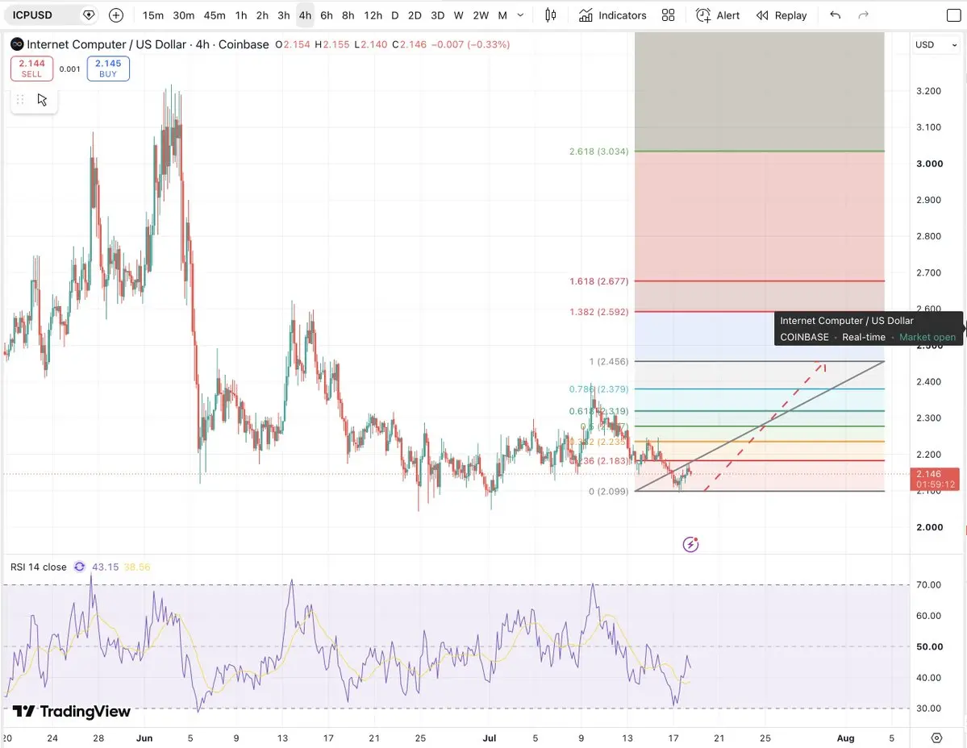The height and width of the screenshot is (748, 967).
Task: Click the Jul date axis label
Action: pos(490,738)
